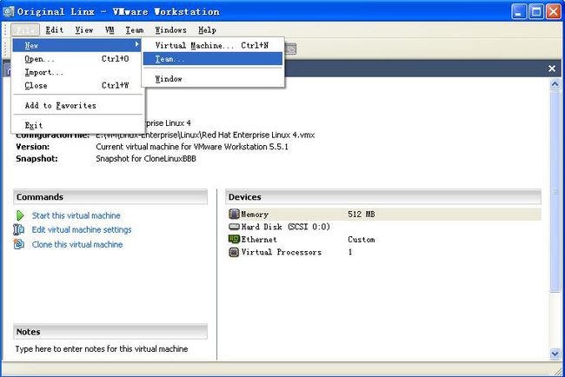
Task: Click the Notes panel header
Action: (x=110, y=332)
